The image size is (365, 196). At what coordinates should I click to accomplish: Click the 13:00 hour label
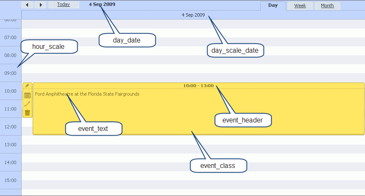coord(10,145)
